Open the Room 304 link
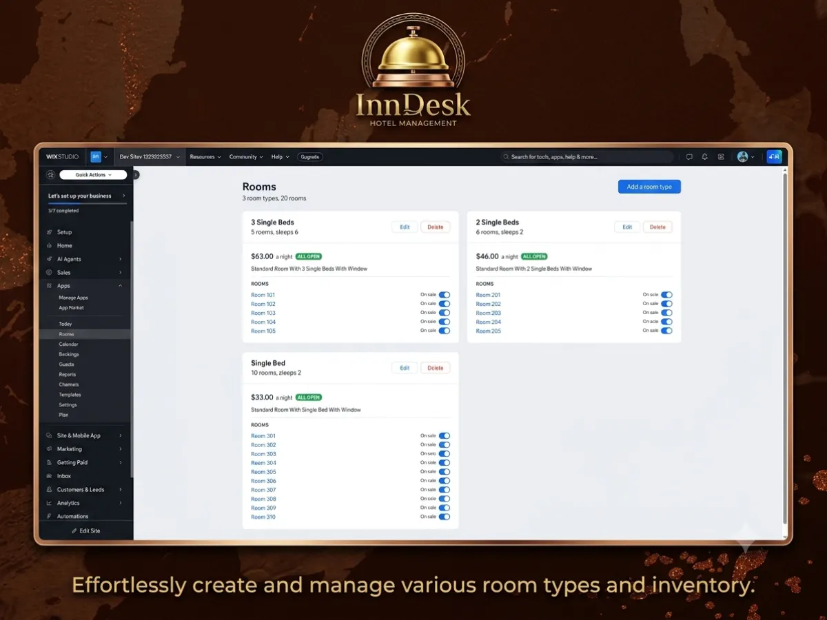 (263, 463)
